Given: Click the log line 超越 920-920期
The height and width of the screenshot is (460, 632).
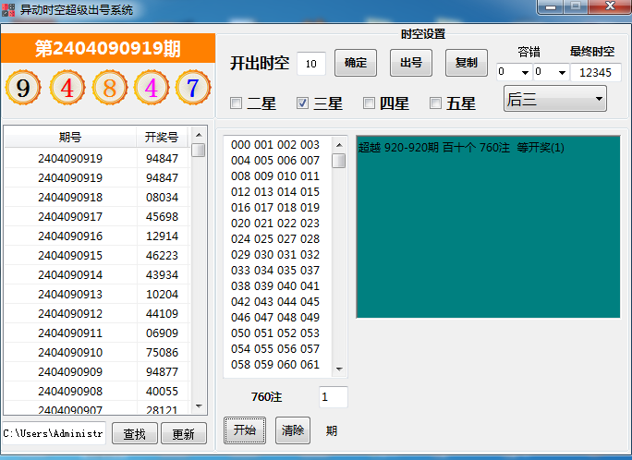Looking at the screenshot, I should click(461, 148).
